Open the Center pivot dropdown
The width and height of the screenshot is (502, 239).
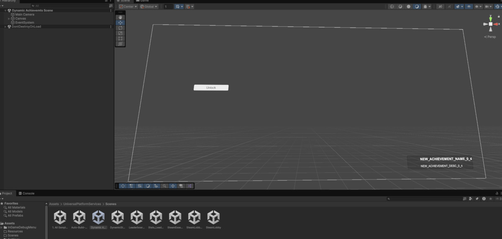(x=128, y=7)
